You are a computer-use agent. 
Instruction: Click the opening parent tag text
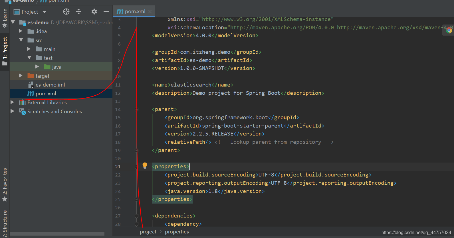(164, 109)
